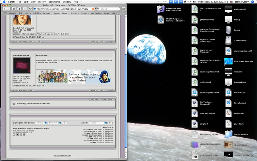257x161 pixels.
Task: Click the Safari Home toolbar icon
Action: 14,9
